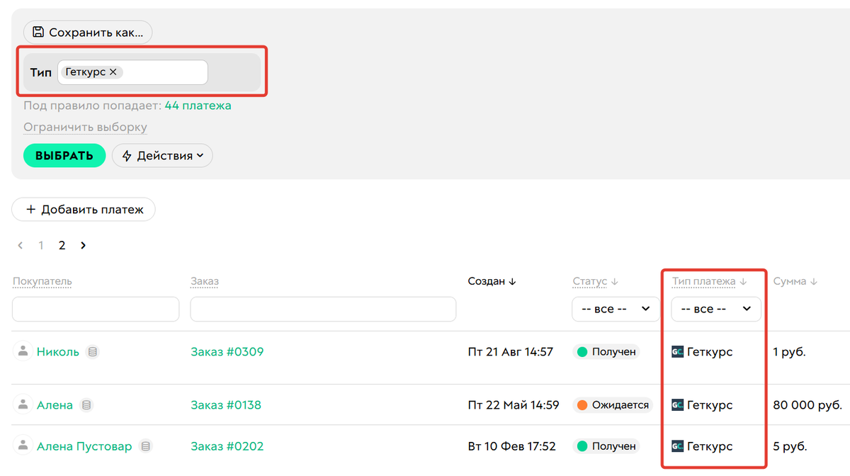
Task: Open buyer Николь profile link
Action: coord(58,351)
